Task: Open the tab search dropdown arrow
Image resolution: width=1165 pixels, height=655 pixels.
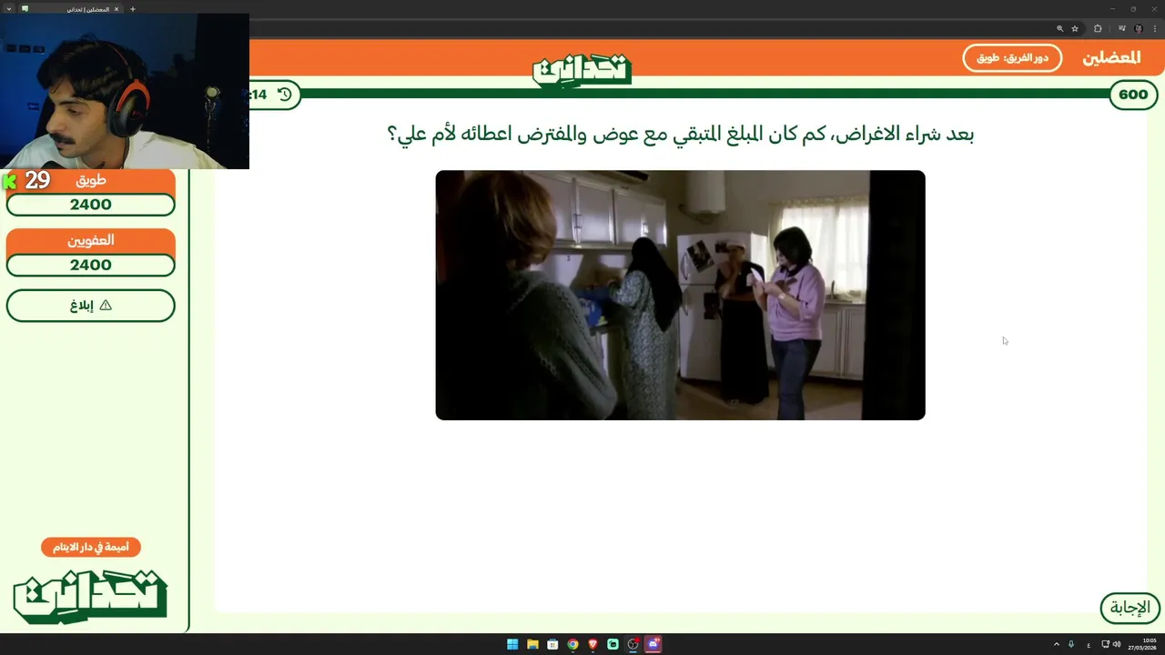Action: pos(8,9)
